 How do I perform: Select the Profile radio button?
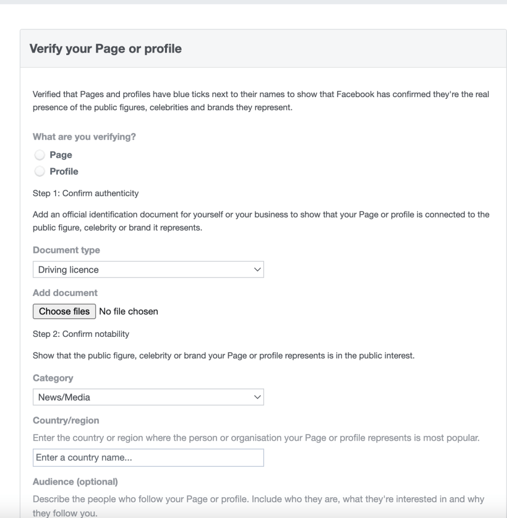pos(39,171)
